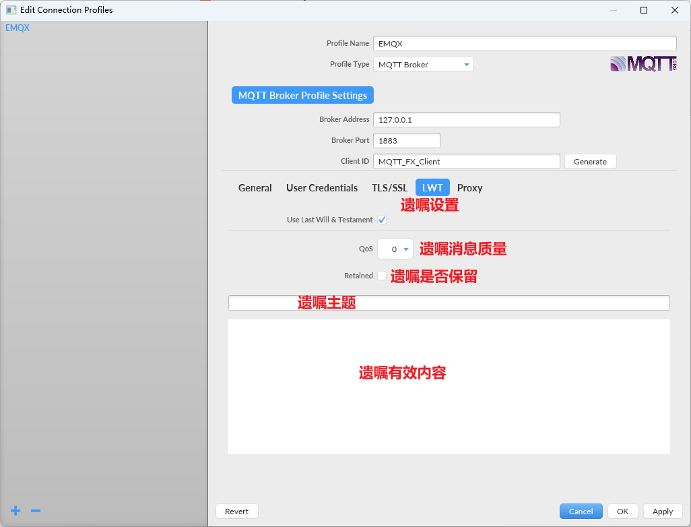This screenshot has height=527, width=691.
Task: Maximize the Edit Connection Profiles window
Action: click(x=644, y=10)
